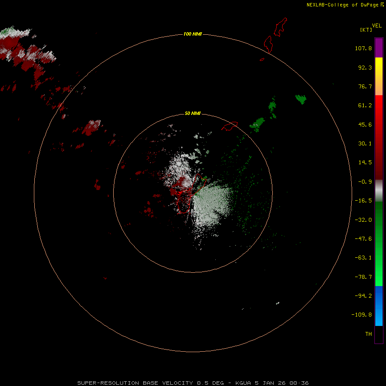Click the -78.7 legend value
The width and height of the screenshot is (386, 386).
coord(363,277)
